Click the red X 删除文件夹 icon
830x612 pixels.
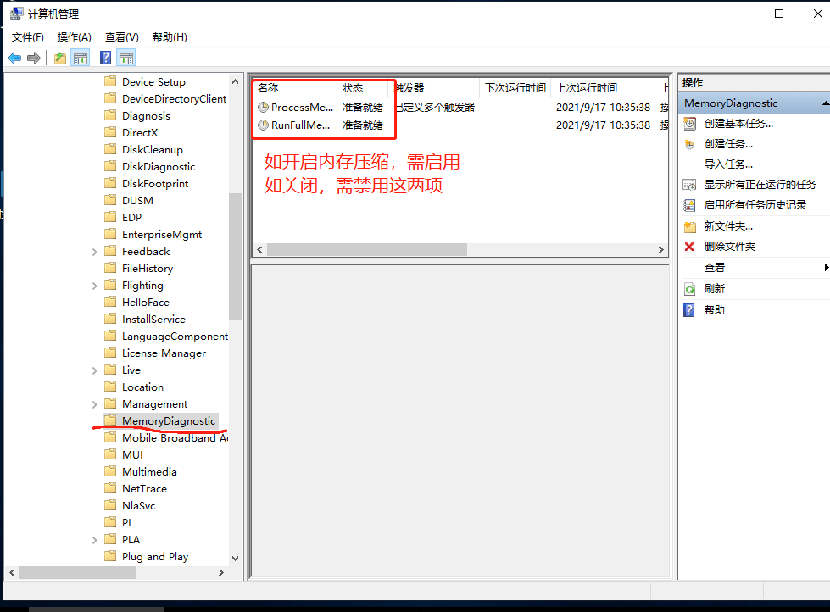click(x=689, y=247)
